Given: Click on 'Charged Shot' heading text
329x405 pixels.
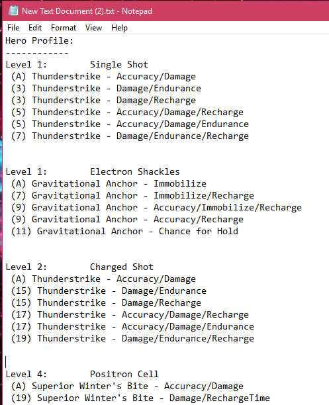Looking at the screenshot, I should [121, 267].
